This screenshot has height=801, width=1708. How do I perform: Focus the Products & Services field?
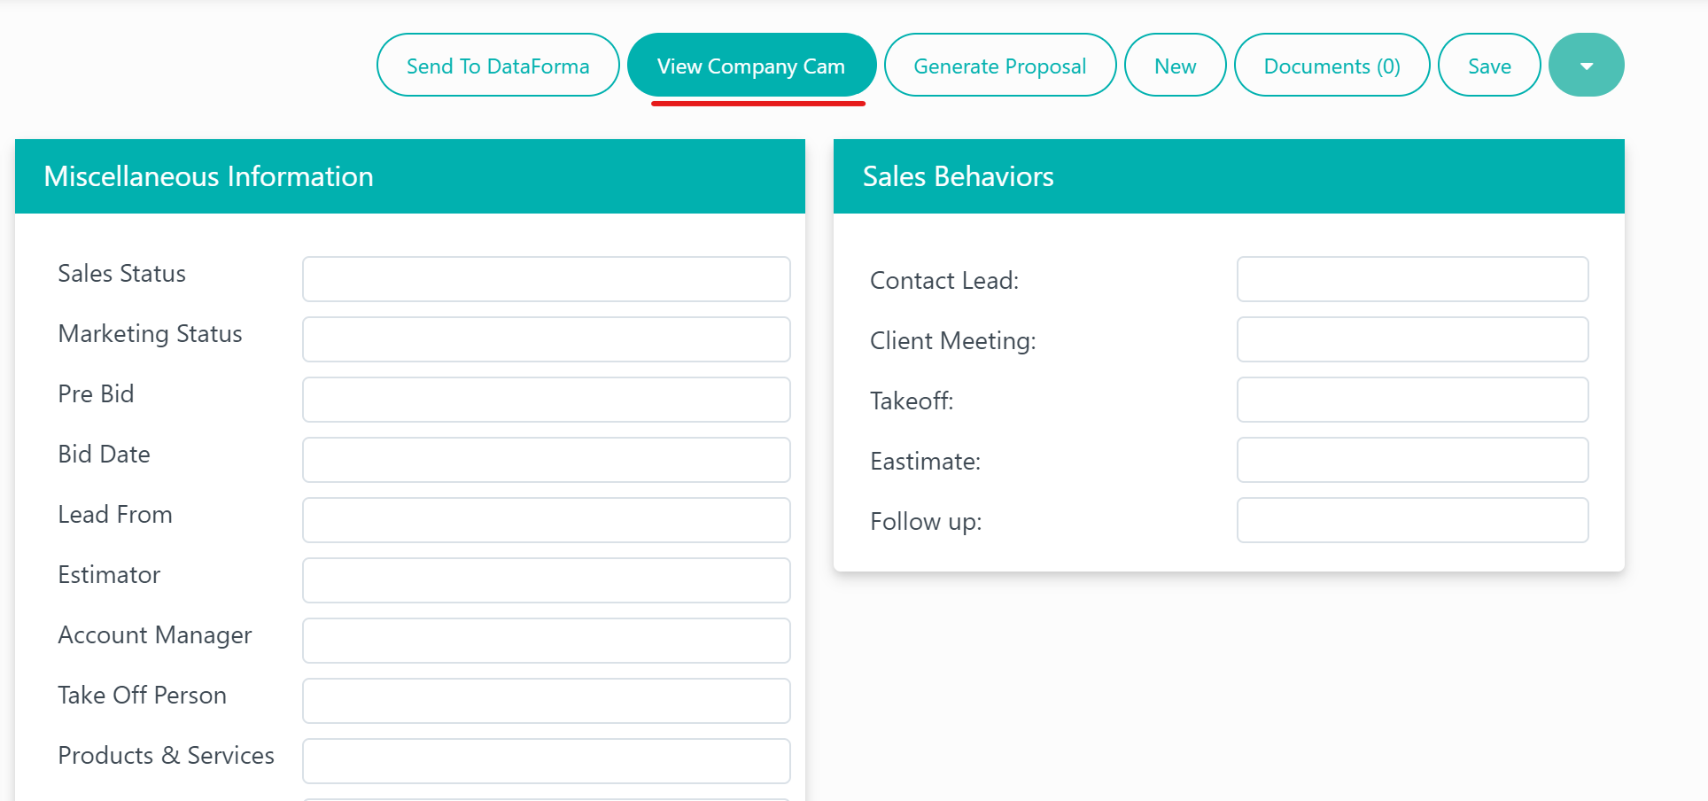click(547, 761)
